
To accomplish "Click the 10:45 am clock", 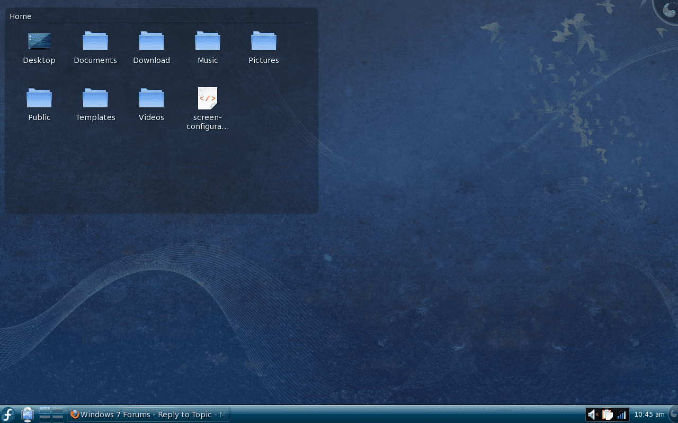I will pos(649,415).
